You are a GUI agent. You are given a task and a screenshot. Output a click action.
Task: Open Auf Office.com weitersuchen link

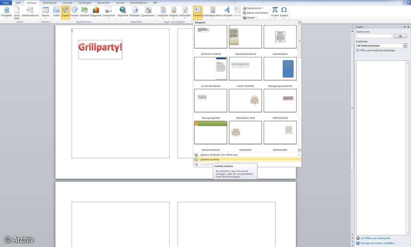tap(375, 238)
